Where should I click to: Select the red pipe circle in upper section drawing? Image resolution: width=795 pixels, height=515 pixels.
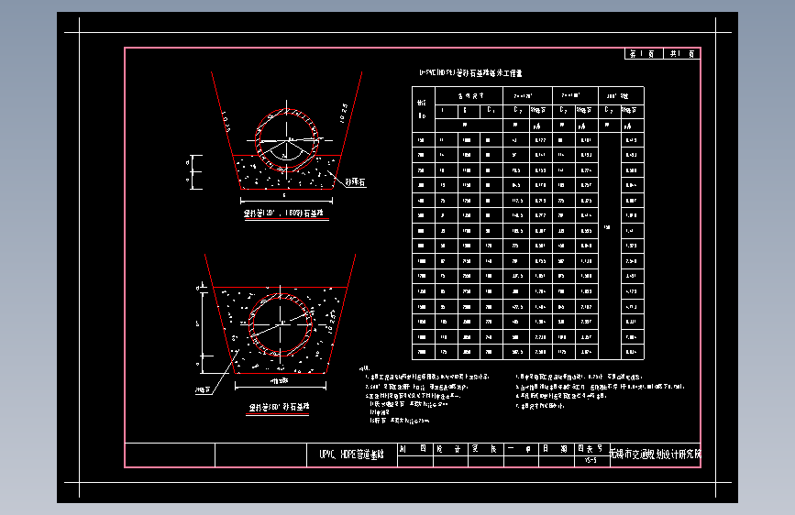[286, 140]
